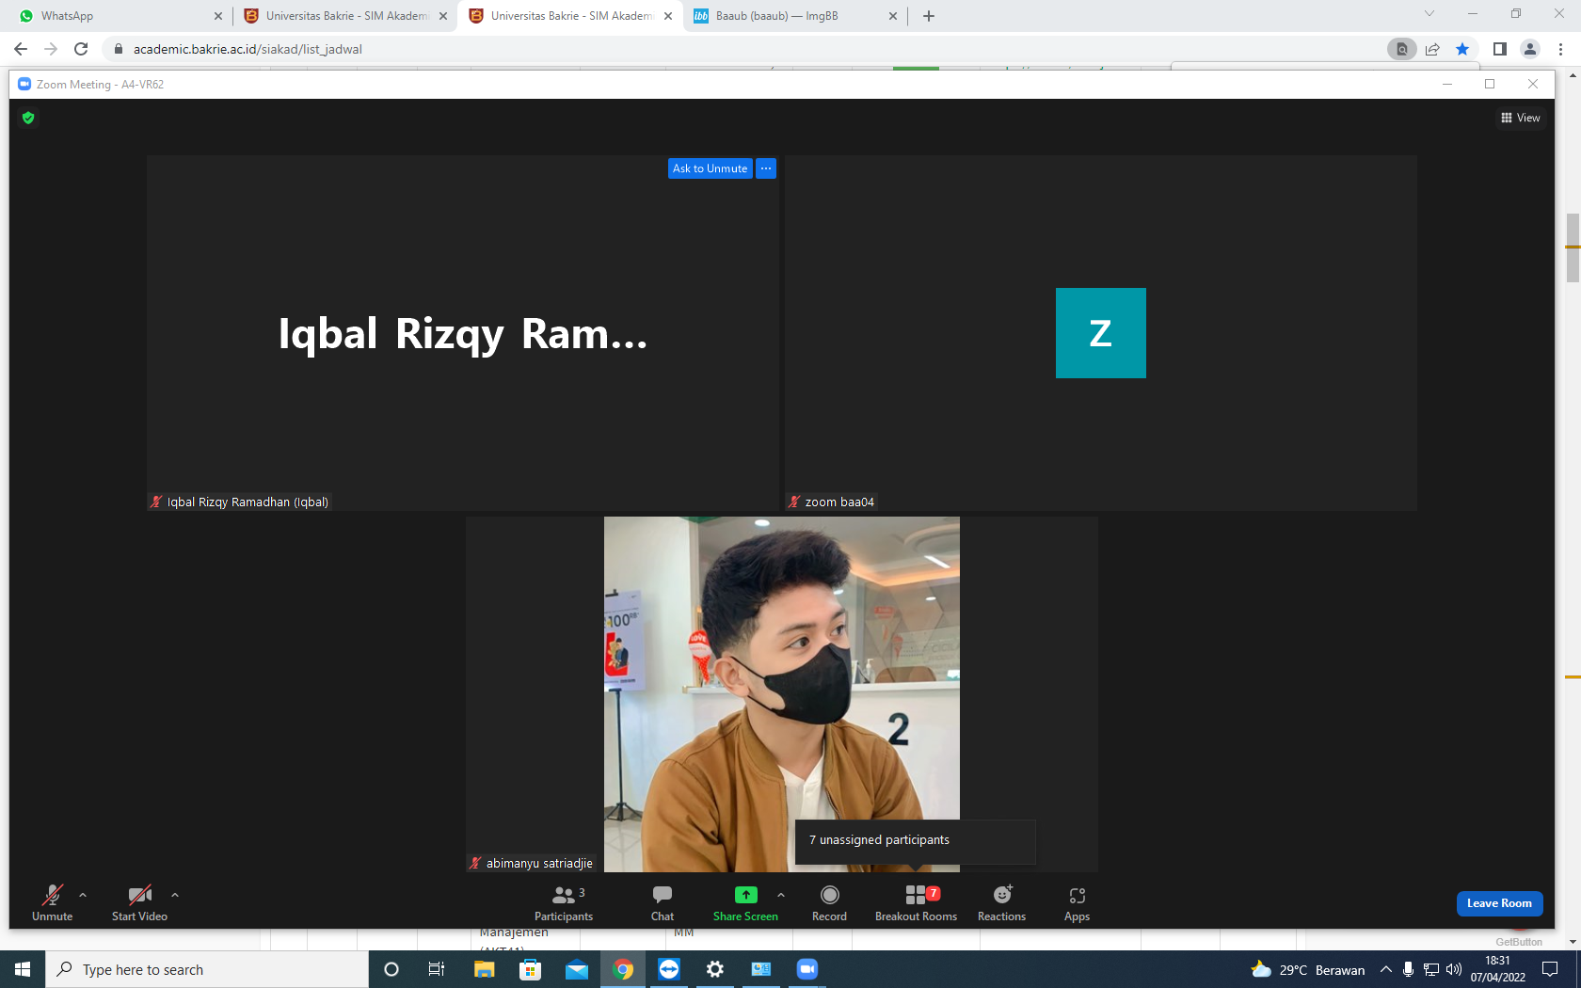Open the View layout options
The image size is (1581, 988).
click(1521, 118)
